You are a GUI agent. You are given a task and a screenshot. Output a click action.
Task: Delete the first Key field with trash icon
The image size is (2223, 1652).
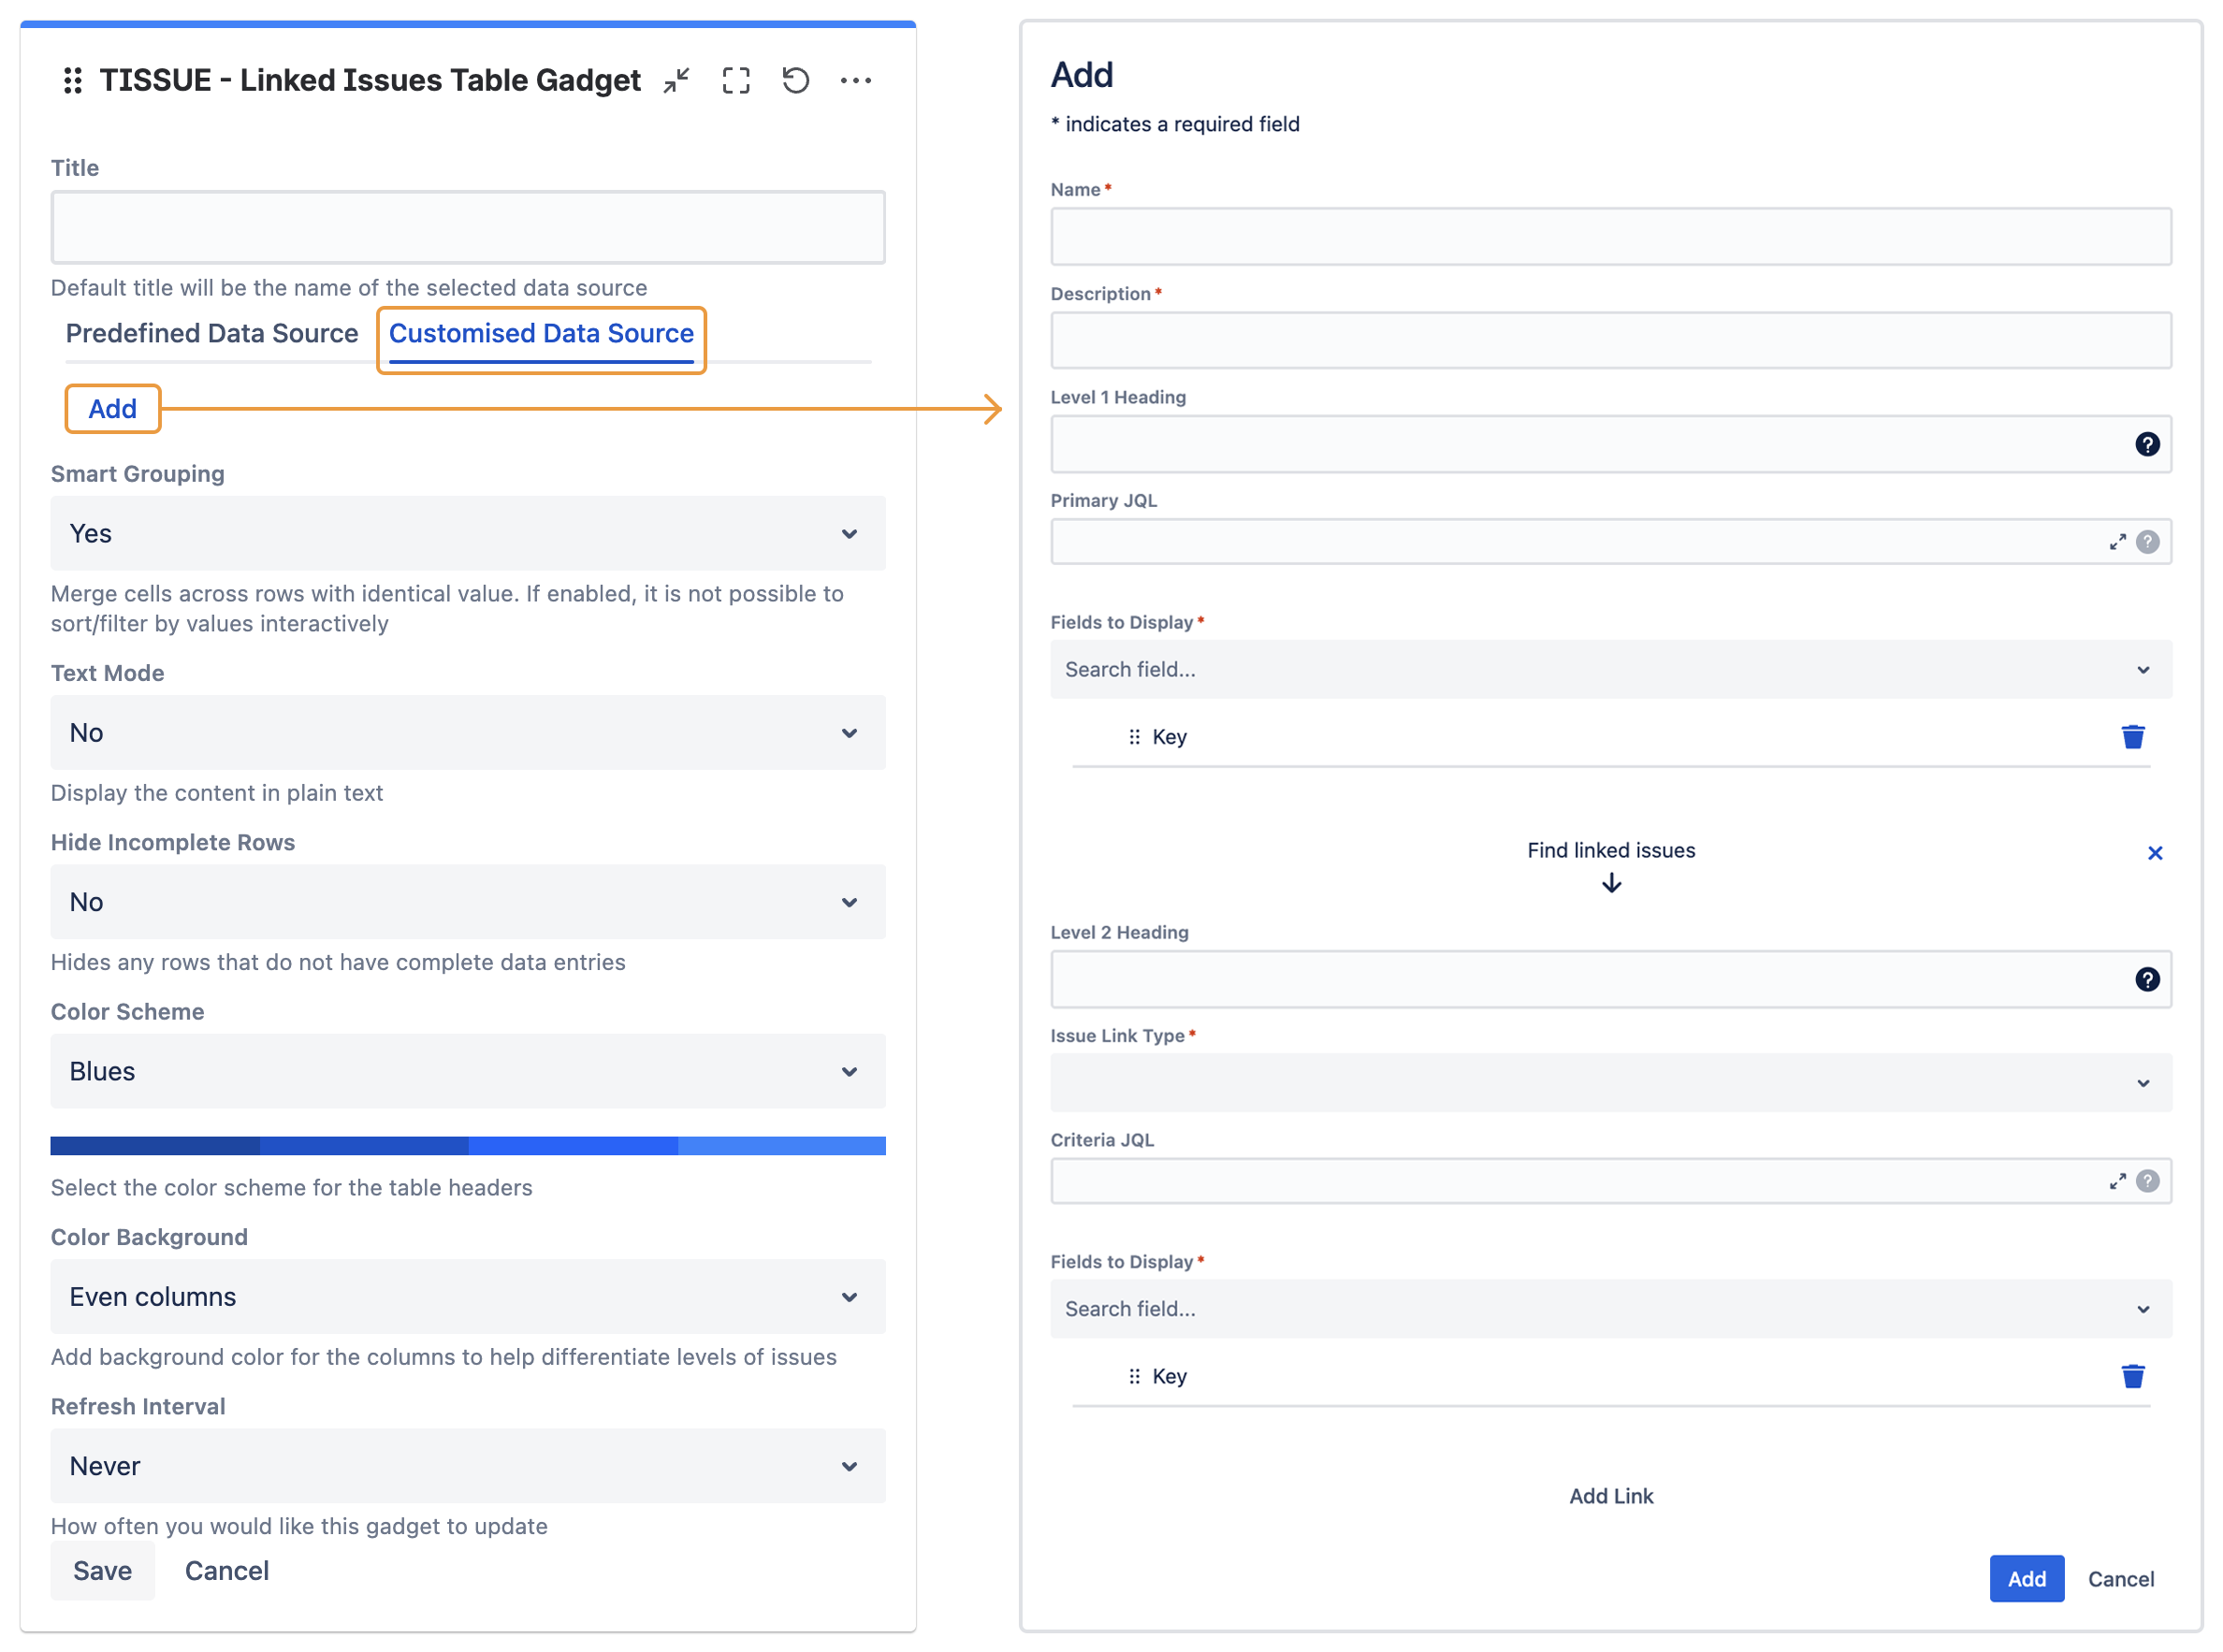click(2132, 737)
